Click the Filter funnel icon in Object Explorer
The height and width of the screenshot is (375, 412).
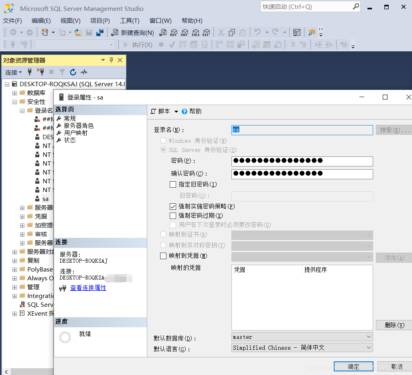62,72
